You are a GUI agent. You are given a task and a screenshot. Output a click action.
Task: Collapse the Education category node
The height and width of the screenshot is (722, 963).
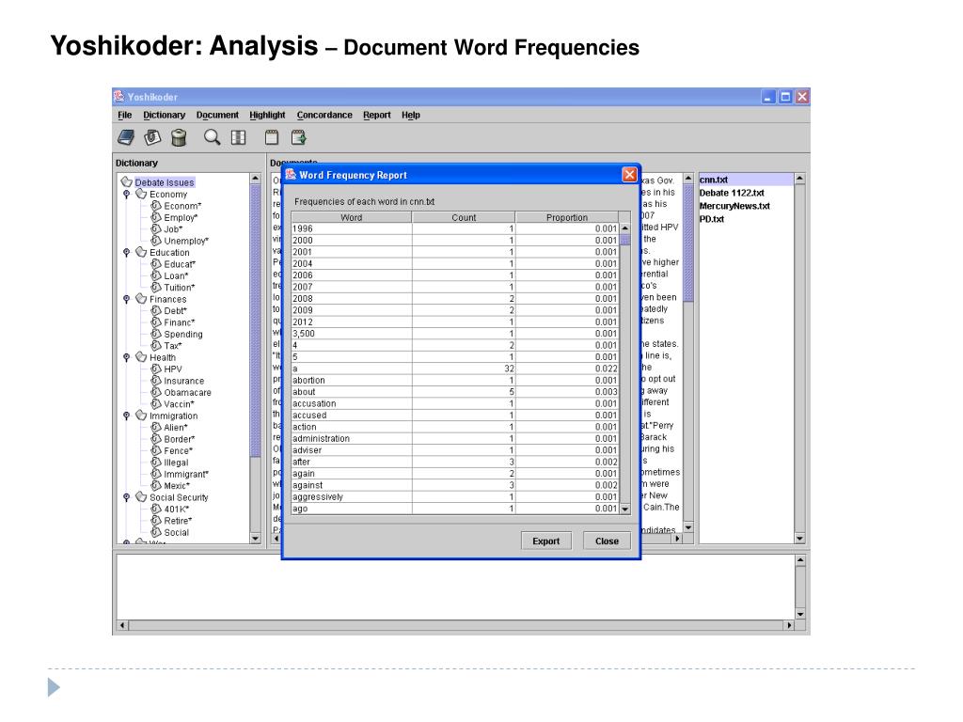click(127, 252)
